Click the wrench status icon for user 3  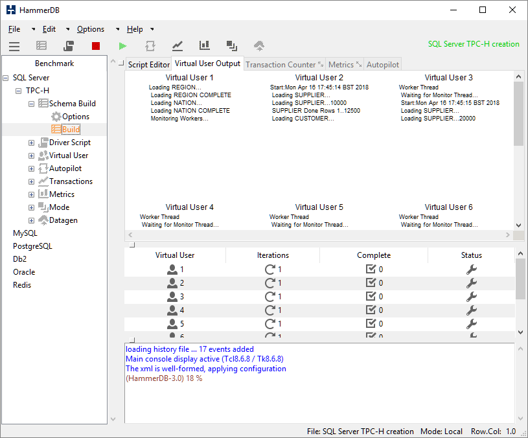click(472, 297)
